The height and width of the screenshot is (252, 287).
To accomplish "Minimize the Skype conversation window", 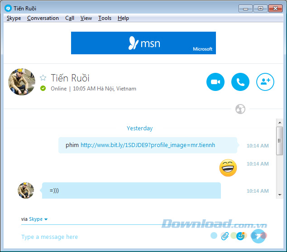I will pos(245,9).
